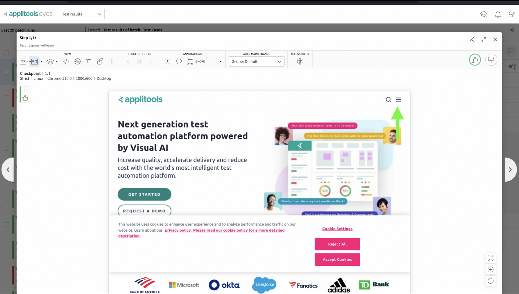Expand the view mode dropdown arrow
This screenshot has height=294, width=519.
[42, 61]
